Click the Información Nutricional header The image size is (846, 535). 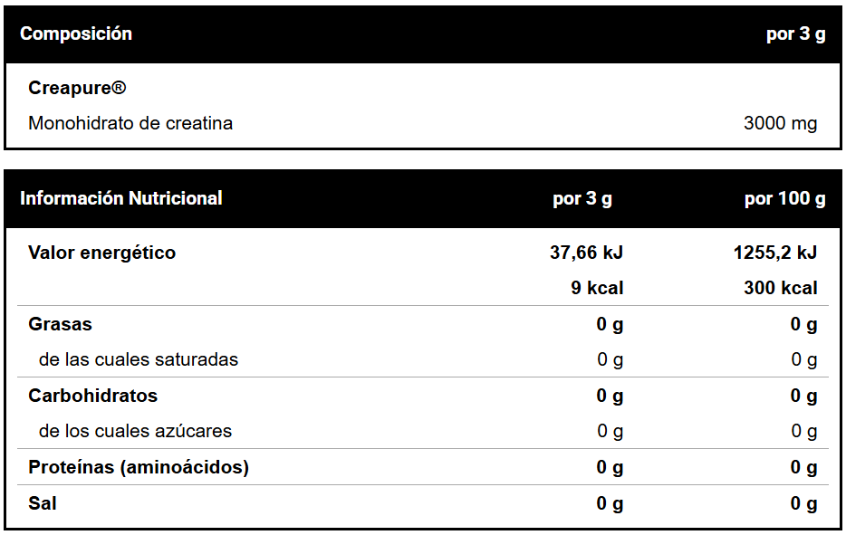point(121,198)
